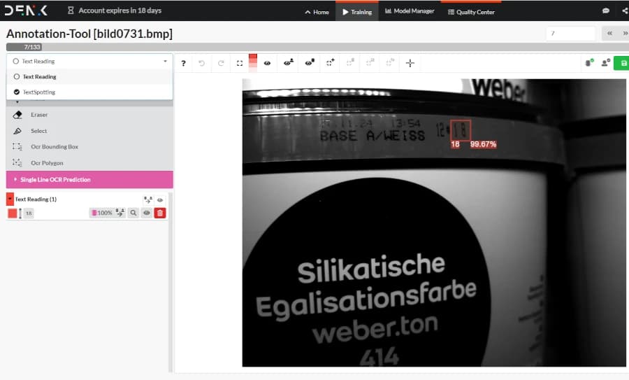Collapse the Text Reading dropdown arrow
Screen dimensions: 629x380
[x=165, y=62]
